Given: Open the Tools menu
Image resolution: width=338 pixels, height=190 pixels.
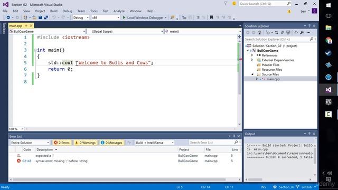Looking at the screenshot, I should [x=94, y=11].
